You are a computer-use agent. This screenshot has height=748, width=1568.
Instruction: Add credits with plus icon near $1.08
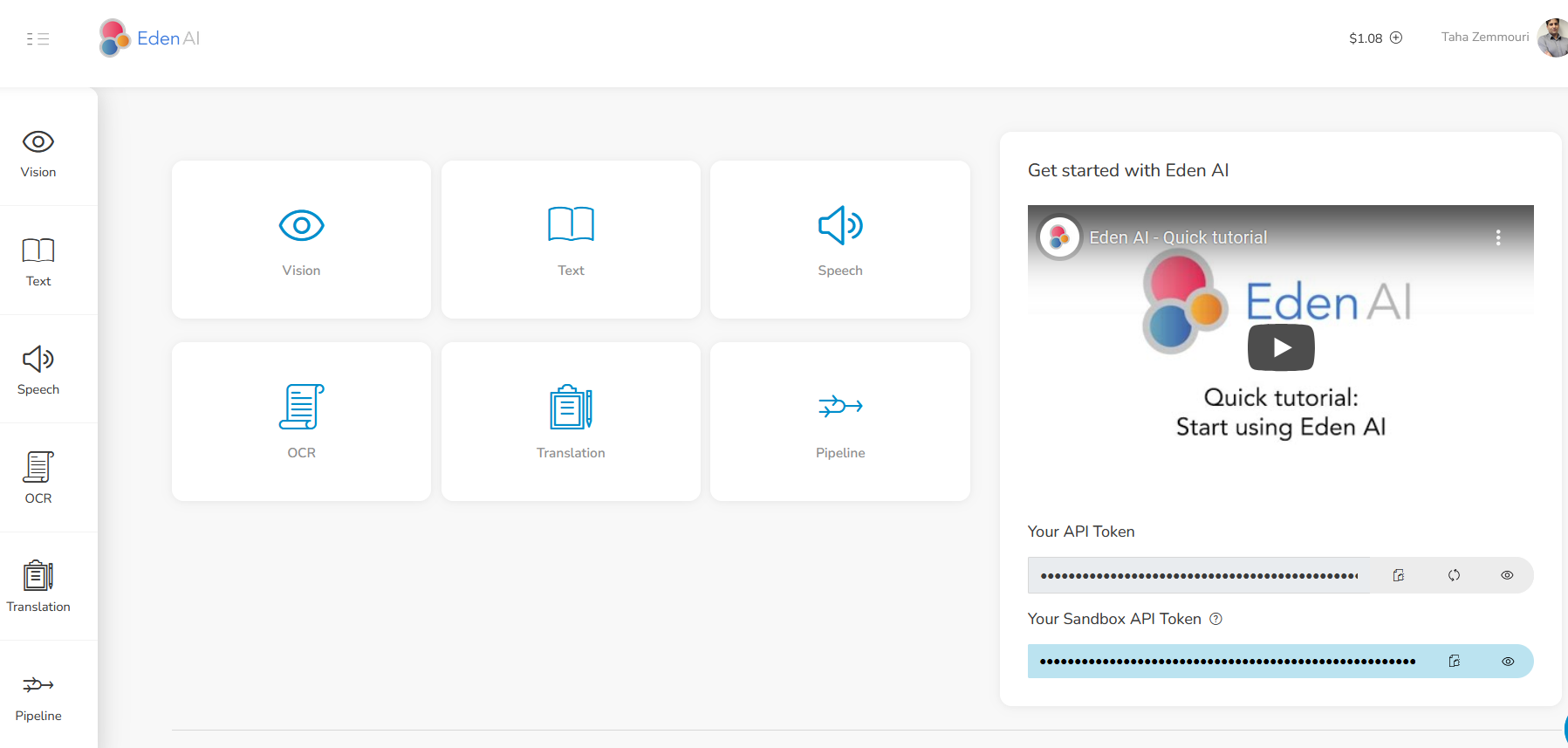click(1396, 38)
